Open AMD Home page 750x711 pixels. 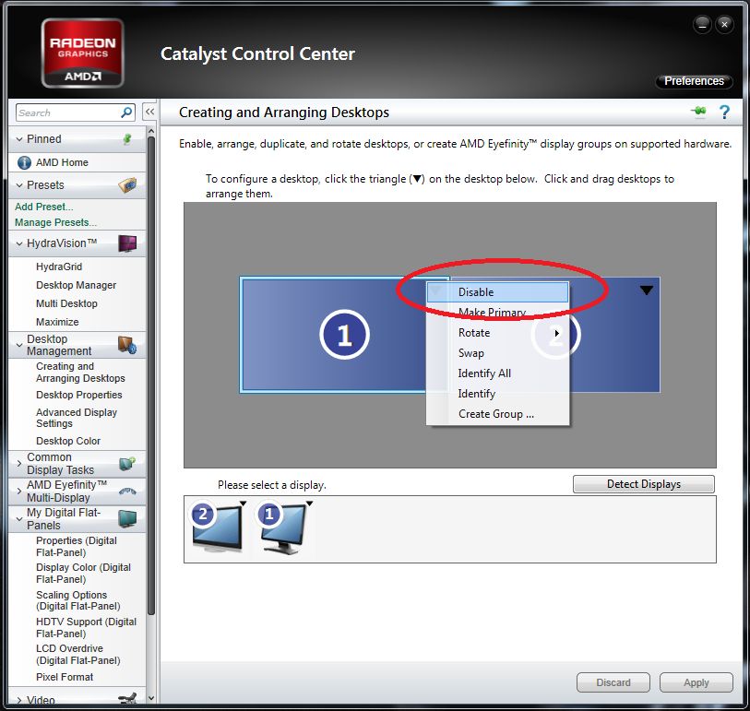coord(62,162)
